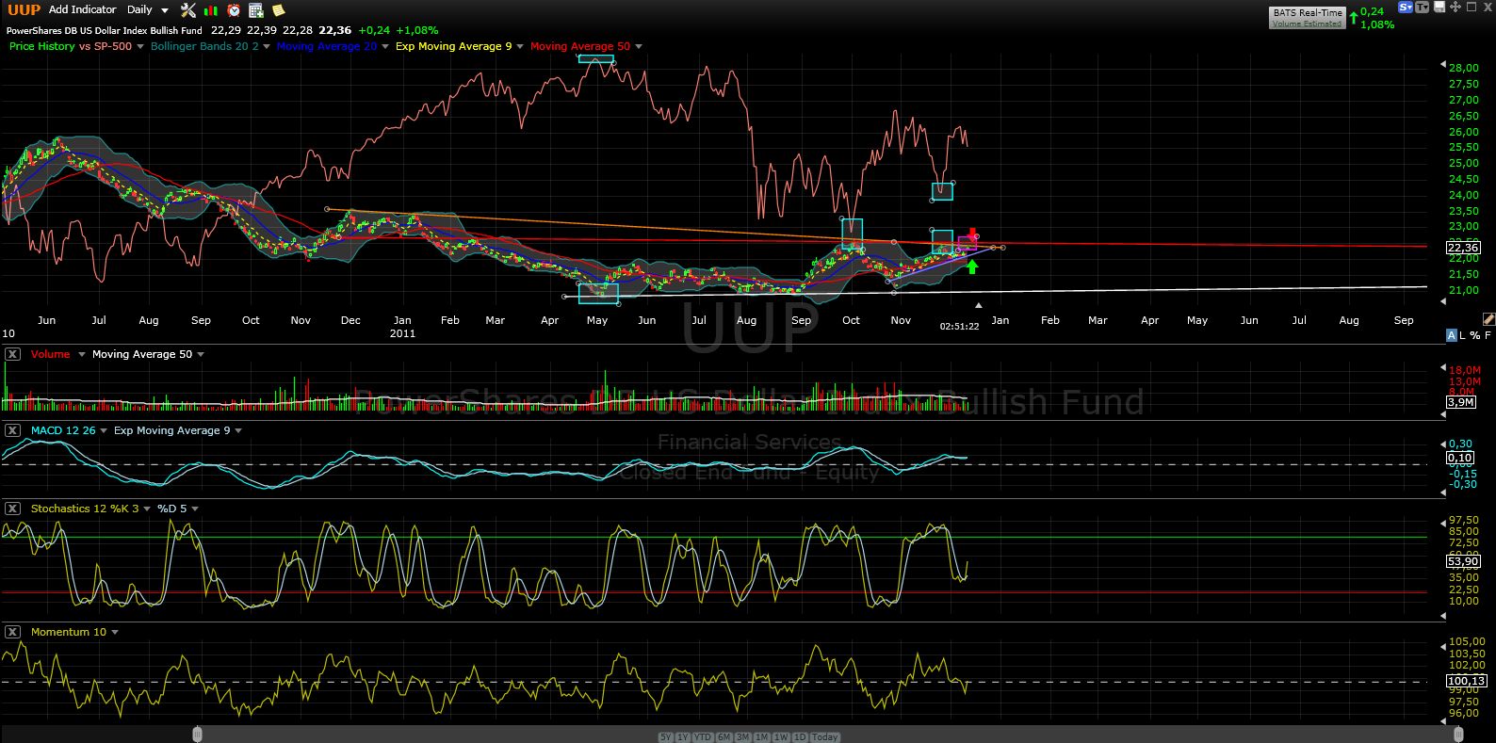Click the calendar with plus sign icon
Viewport: 1496px width, 743px height.
pyautogui.click(x=255, y=10)
